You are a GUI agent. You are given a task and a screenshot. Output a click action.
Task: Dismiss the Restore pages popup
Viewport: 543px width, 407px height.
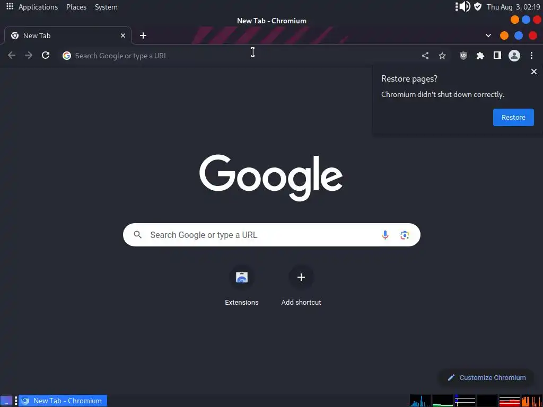click(533, 72)
